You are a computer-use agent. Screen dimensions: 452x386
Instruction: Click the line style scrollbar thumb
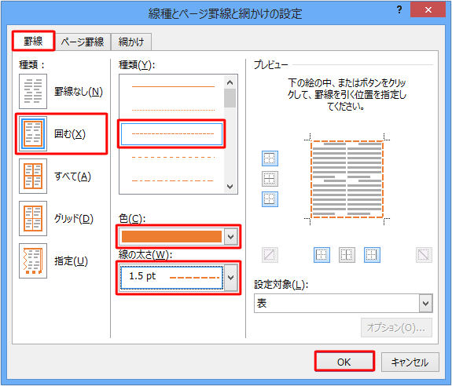click(230, 98)
